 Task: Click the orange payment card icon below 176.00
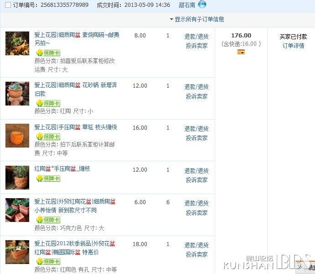[241, 52]
